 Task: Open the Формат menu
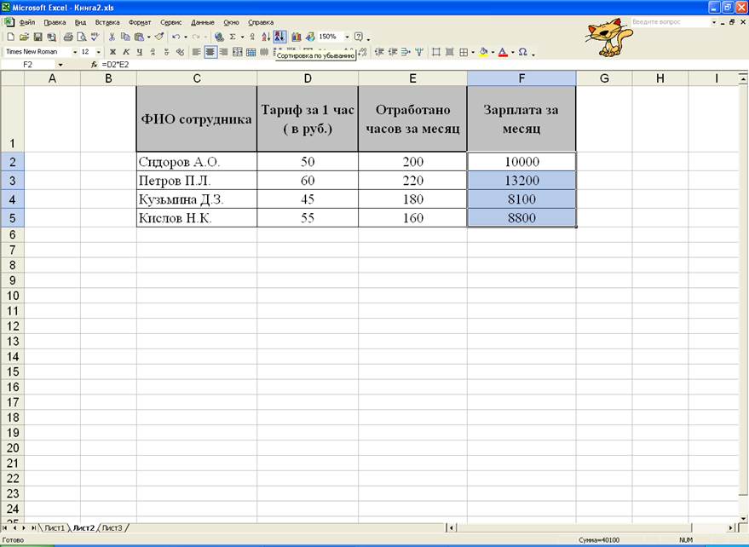140,22
